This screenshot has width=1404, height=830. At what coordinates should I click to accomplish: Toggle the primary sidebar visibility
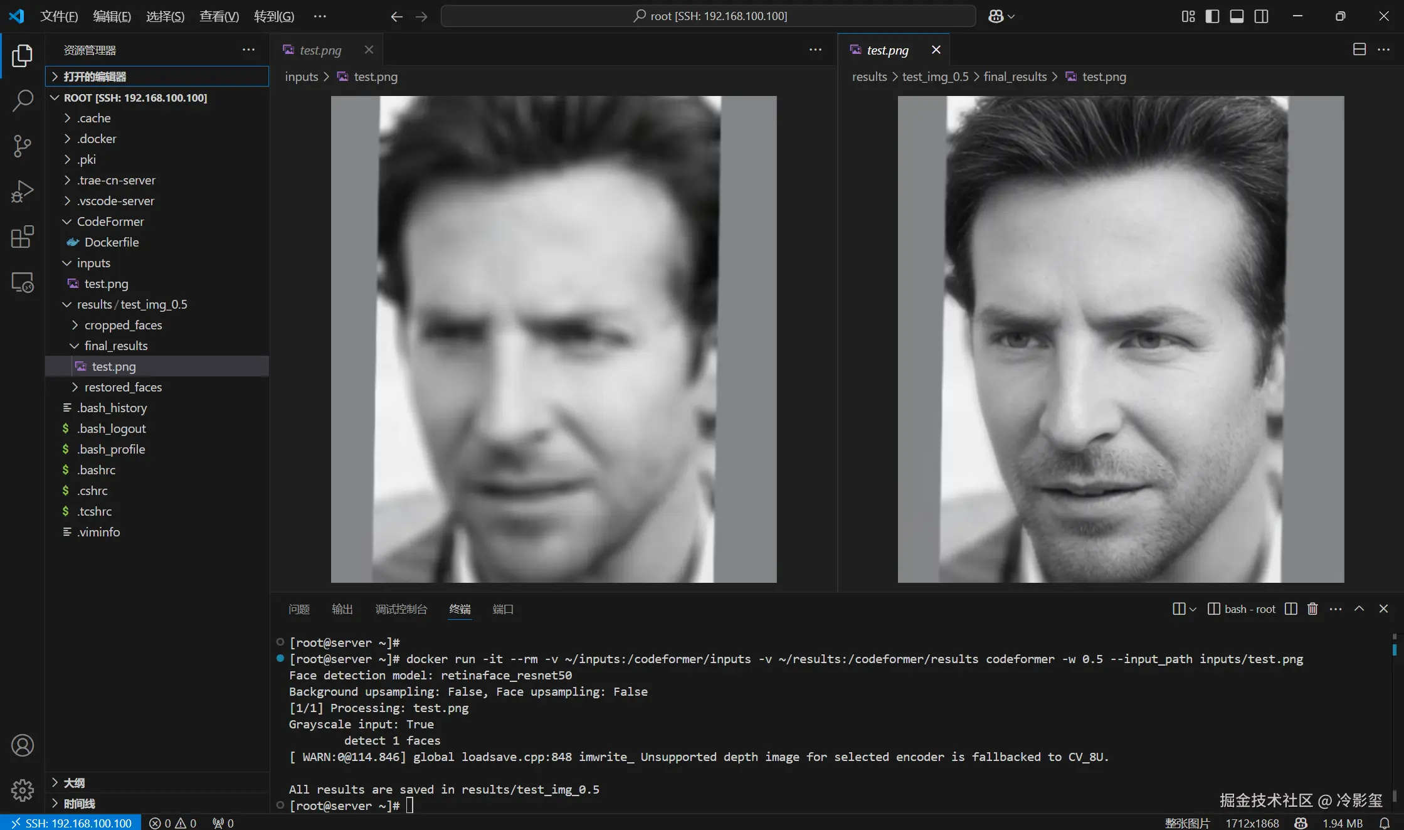click(1212, 16)
